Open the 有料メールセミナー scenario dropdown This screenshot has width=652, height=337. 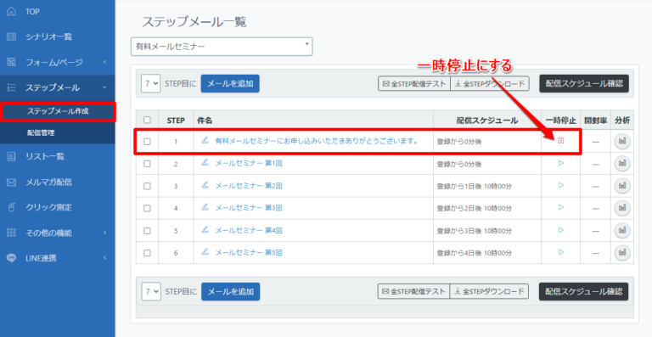pos(222,47)
